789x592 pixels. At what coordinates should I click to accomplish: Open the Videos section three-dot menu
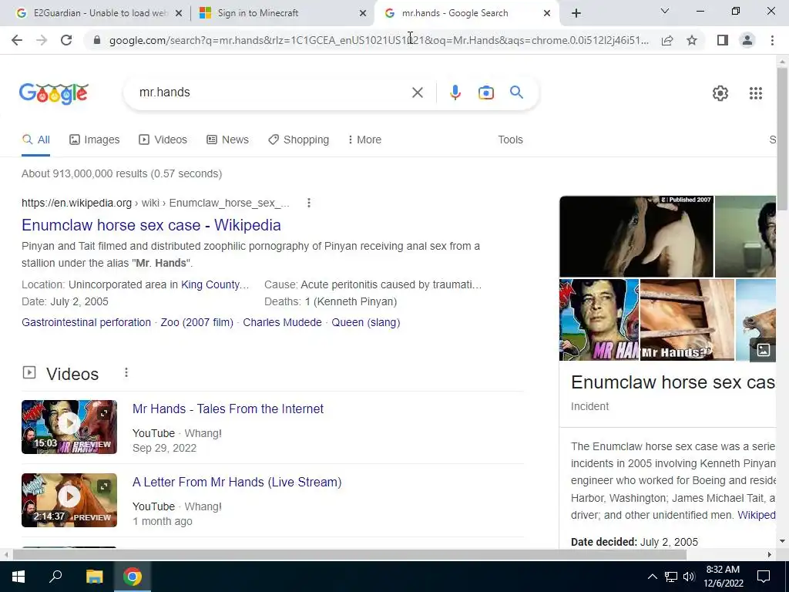[126, 372]
